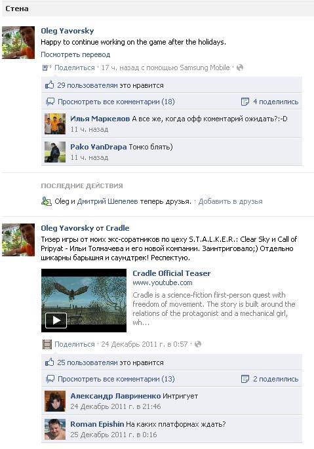
Task: Click Поделиться on the holidays post
Action: pos(75,68)
